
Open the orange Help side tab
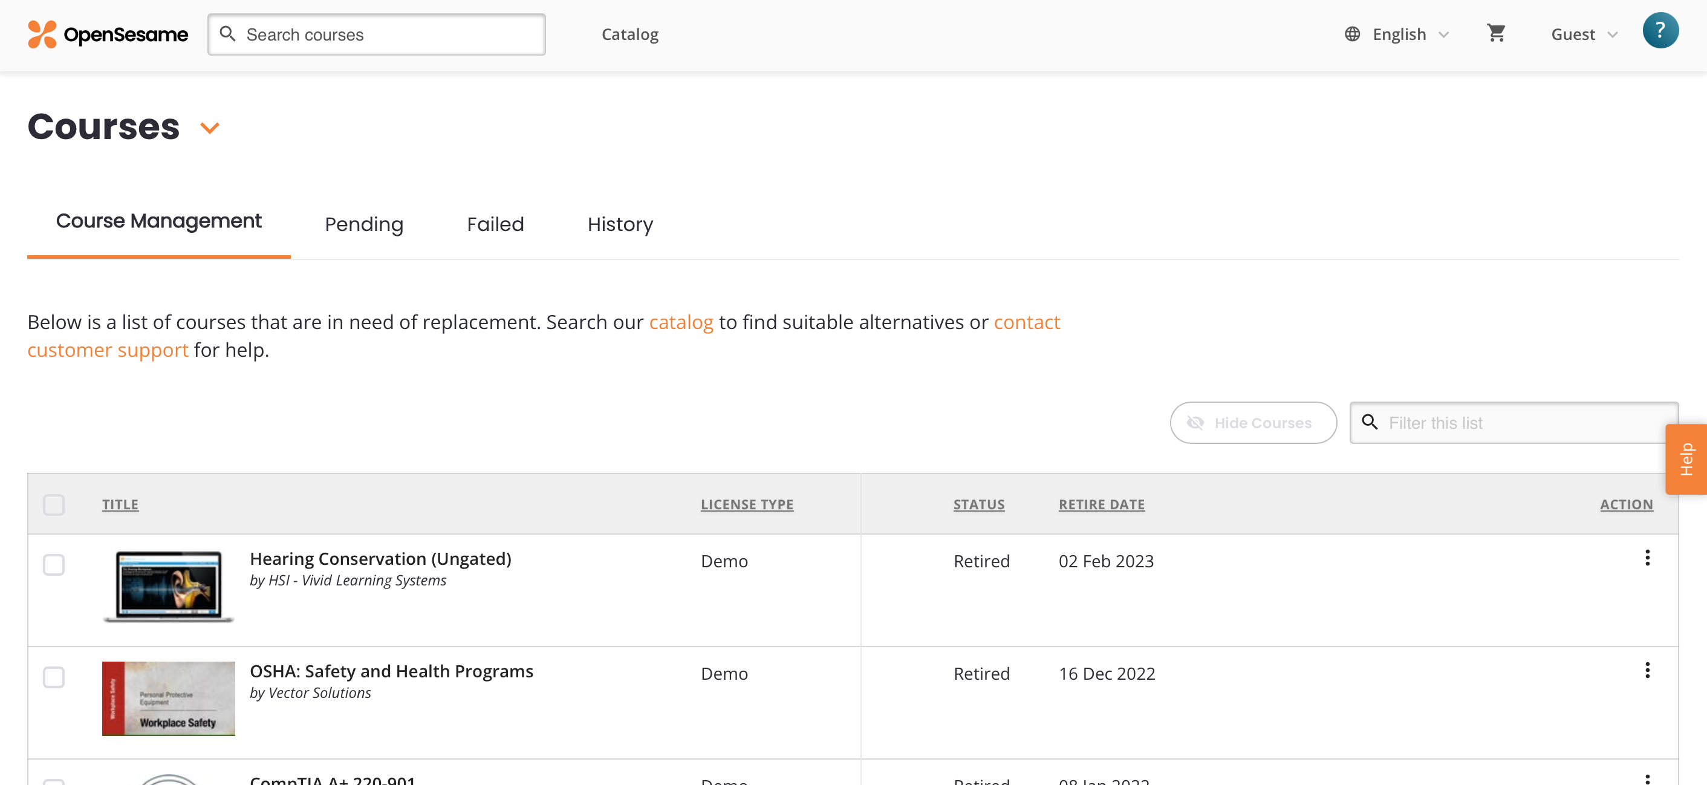tap(1686, 460)
